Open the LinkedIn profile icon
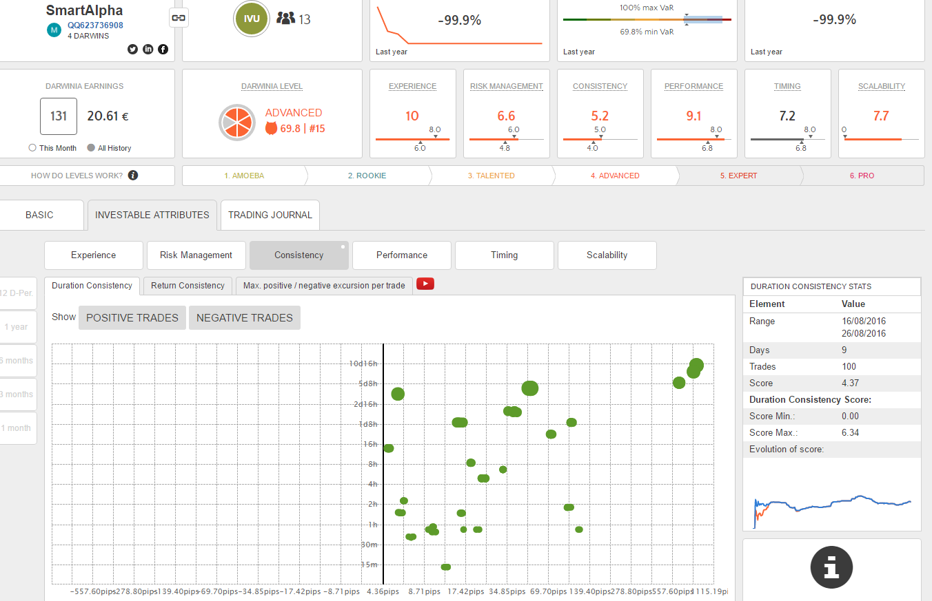The height and width of the screenshot is (601, 932). [148, 49]
